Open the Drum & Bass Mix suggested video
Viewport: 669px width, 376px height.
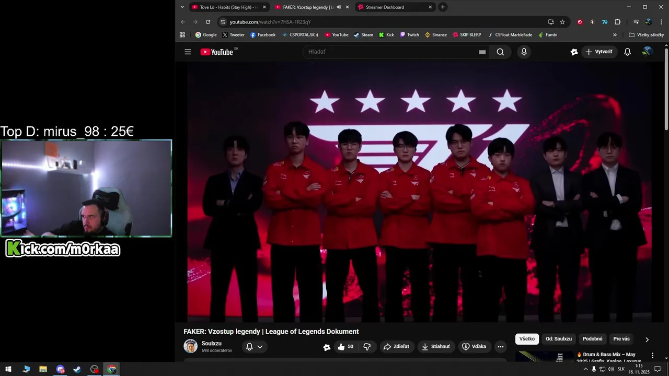click(609, 358)
